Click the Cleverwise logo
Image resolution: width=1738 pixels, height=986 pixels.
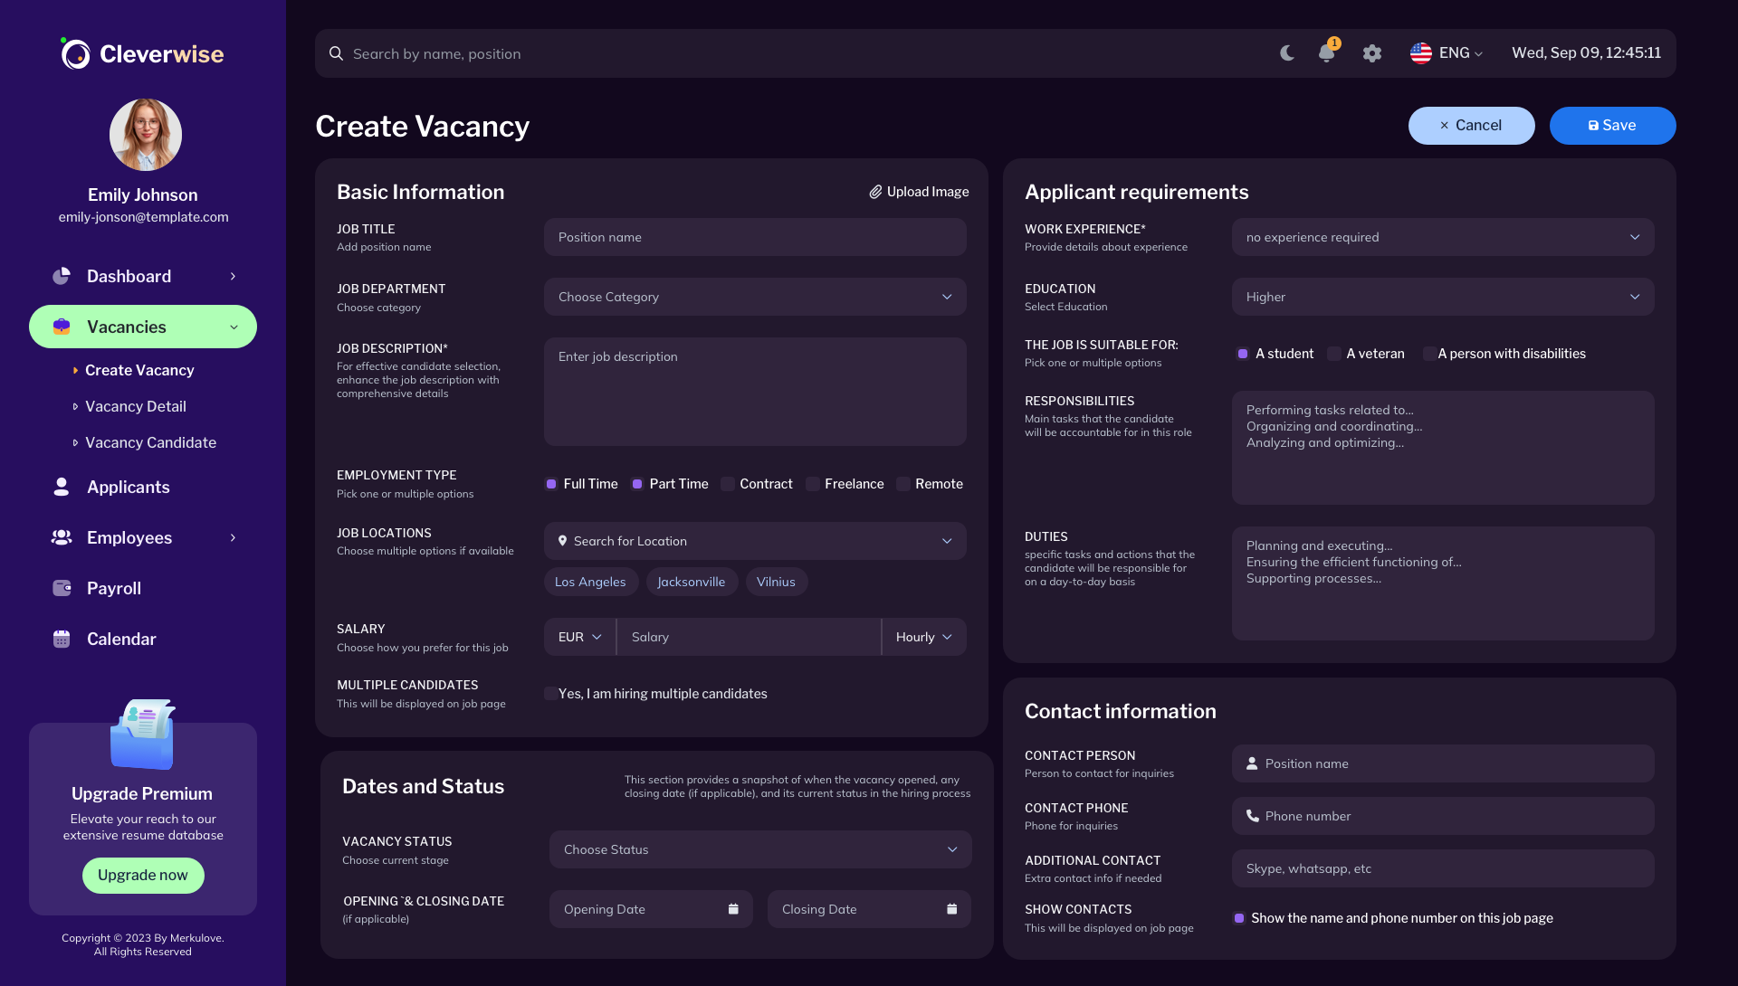click(x=141, y=52)
